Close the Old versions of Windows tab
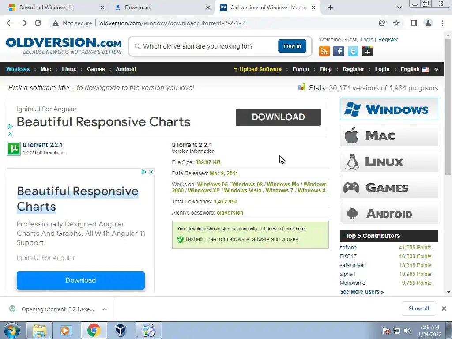This screenshot has width=452, height=339. [314, 8]
